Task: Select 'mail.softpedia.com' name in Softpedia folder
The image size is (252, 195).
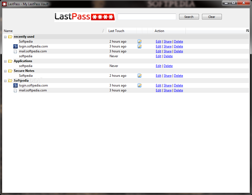Action: pyautogui.click(x=33, y=90)
